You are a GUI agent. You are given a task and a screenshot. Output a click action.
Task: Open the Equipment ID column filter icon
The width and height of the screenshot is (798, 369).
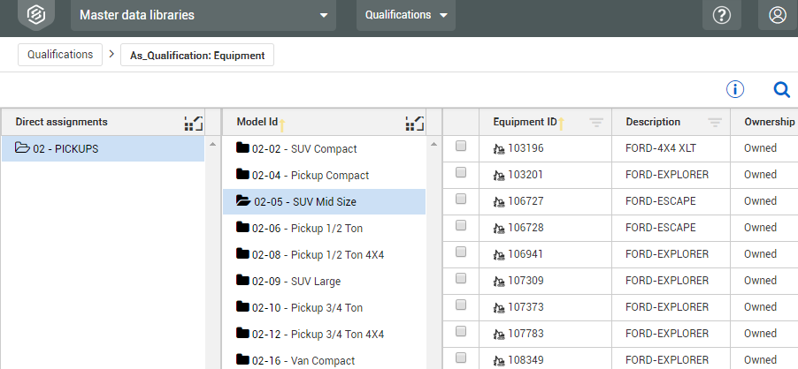(596, 122)
